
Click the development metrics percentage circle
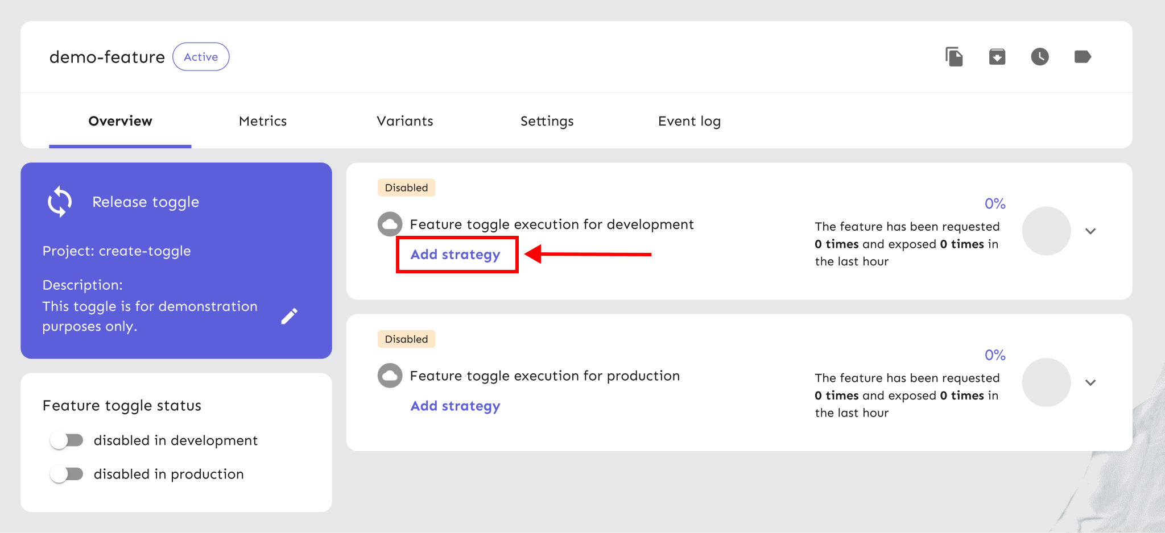tap(1046, 231)
